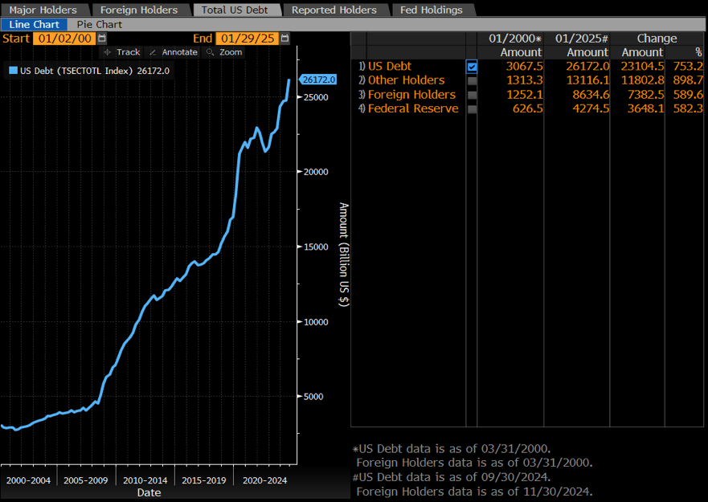The width and height of the screenshot is (708, 502).
Task: Open the Fed Holdings tab
Action: point(432,10)
